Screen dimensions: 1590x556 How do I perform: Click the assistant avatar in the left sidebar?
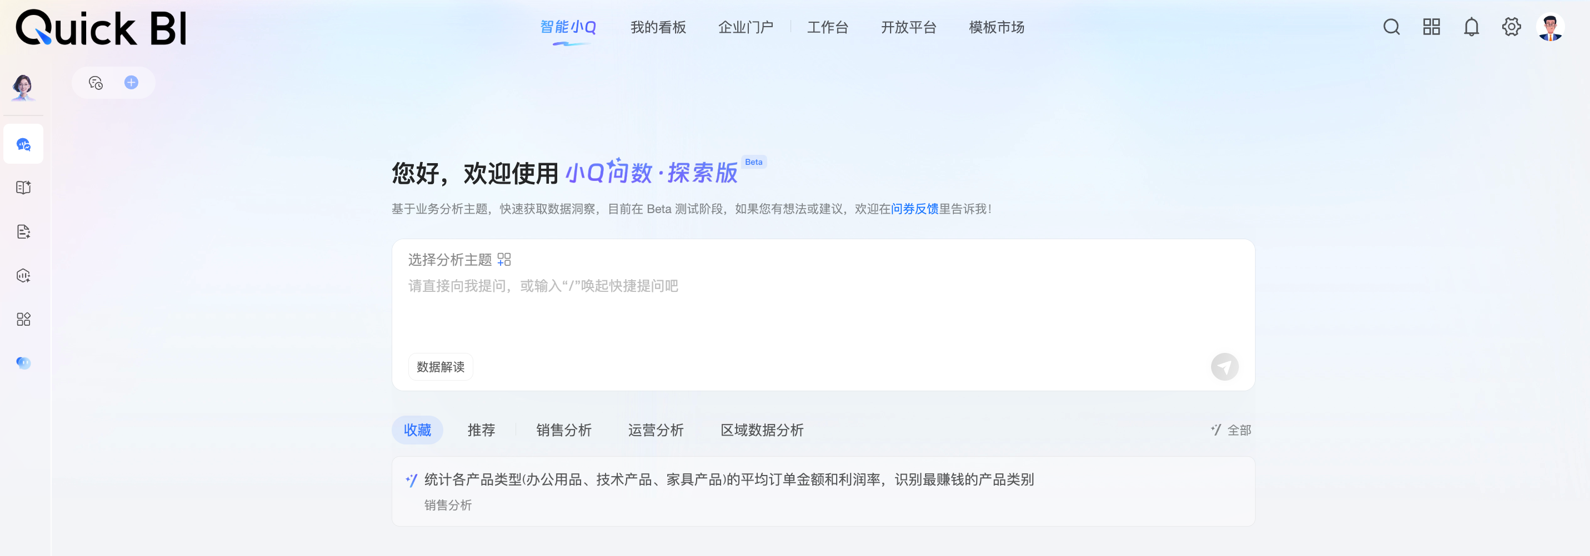click(x=23, y=88)
